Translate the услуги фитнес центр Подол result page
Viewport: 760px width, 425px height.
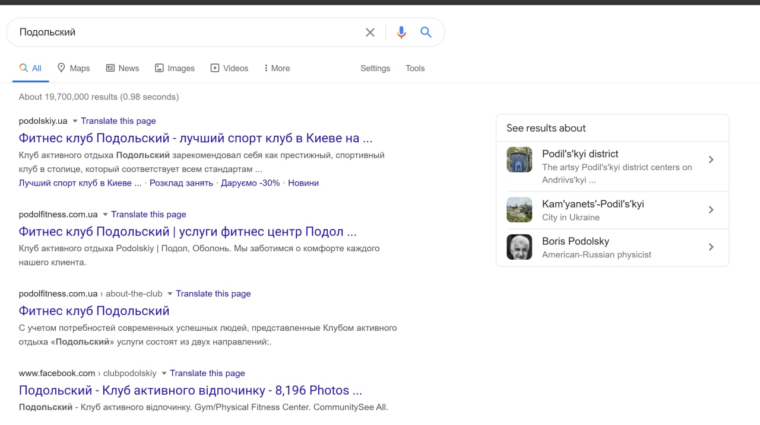pyautogui.click(x=148, y=215)
